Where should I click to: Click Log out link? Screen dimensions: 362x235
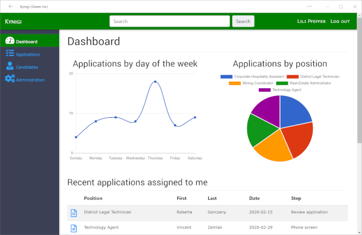[340, 21]
